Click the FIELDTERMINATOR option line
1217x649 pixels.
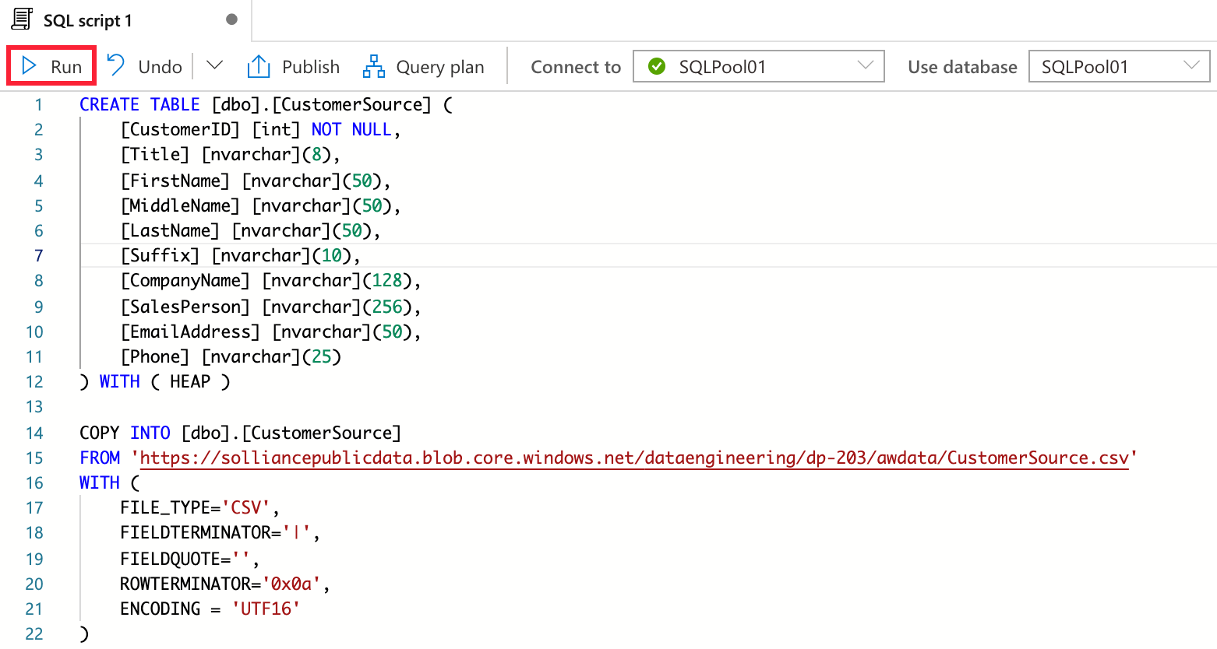coord(220,532)
